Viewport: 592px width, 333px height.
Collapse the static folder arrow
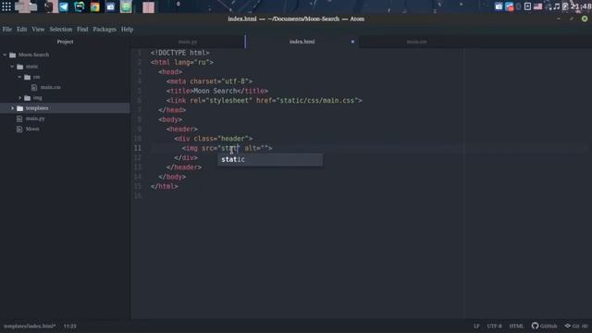(12, 67)
